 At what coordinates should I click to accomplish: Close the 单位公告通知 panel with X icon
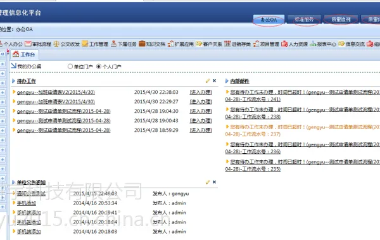pos(214,182)
